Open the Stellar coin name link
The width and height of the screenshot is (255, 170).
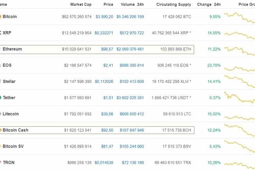coord(9,81)
